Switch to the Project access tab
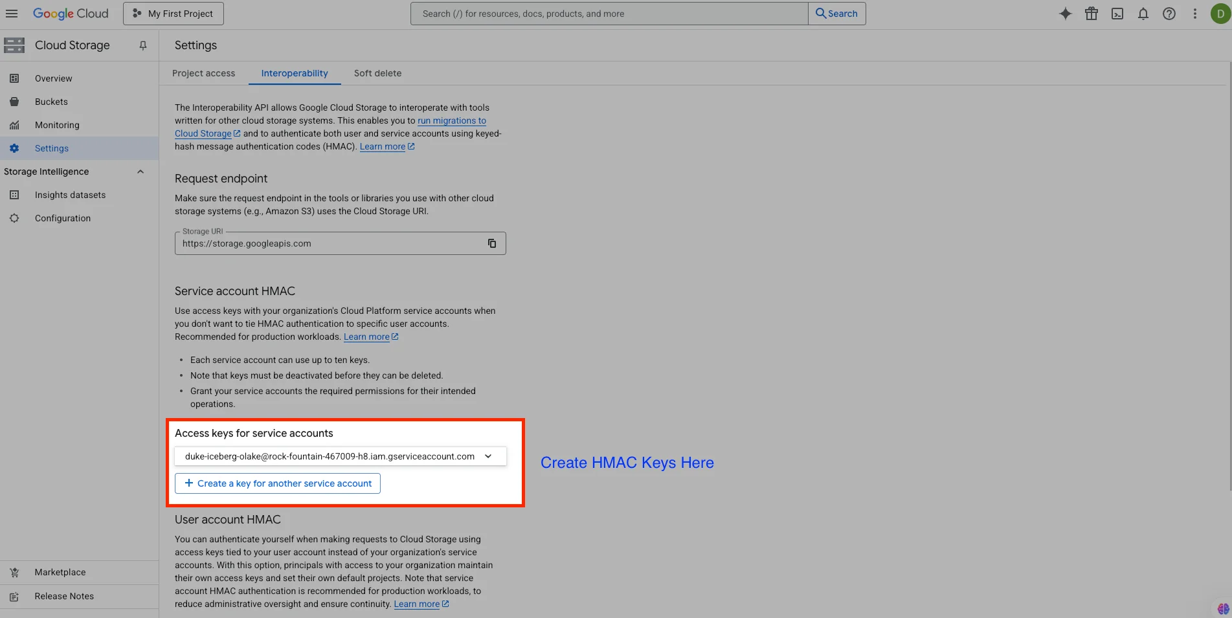The width and height of the screenshot is (1232, 618). pos(203,73)
